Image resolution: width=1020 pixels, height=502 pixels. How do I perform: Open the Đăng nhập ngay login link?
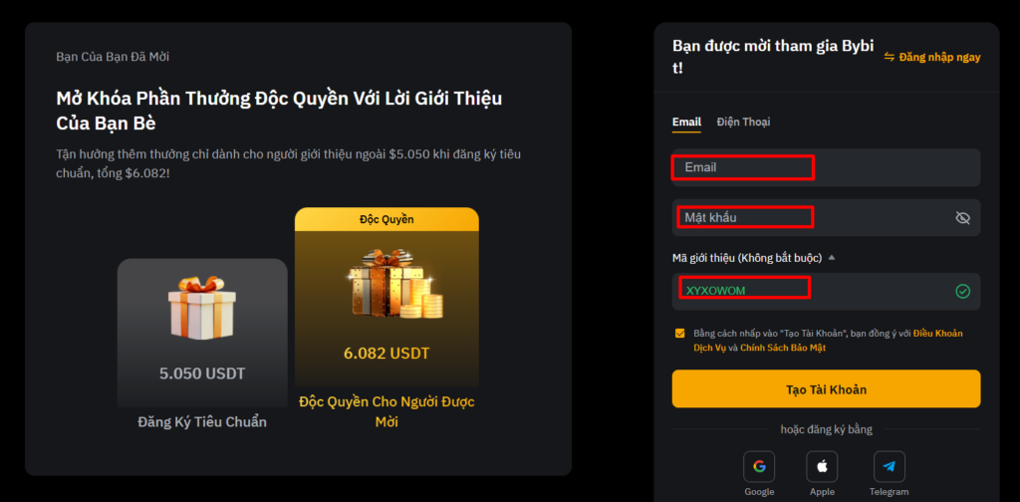click(x=939, y=57)
